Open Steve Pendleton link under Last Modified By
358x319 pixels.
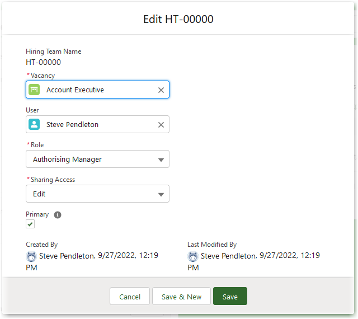[x=229, y=255]
